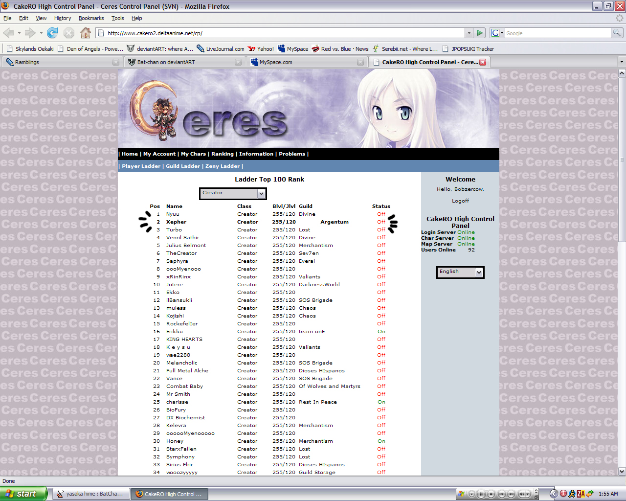This screenshot has height=501, width=626.
Task: Open the Creator class dropdown
Action: click(x=233, y=193)
